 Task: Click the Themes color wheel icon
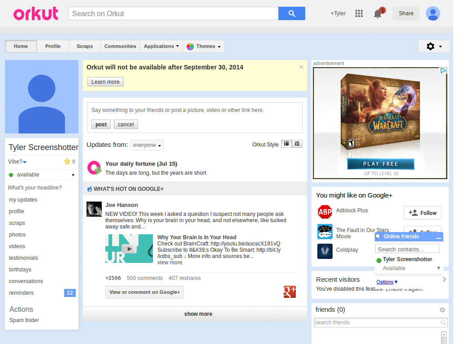tap(190, 46)
